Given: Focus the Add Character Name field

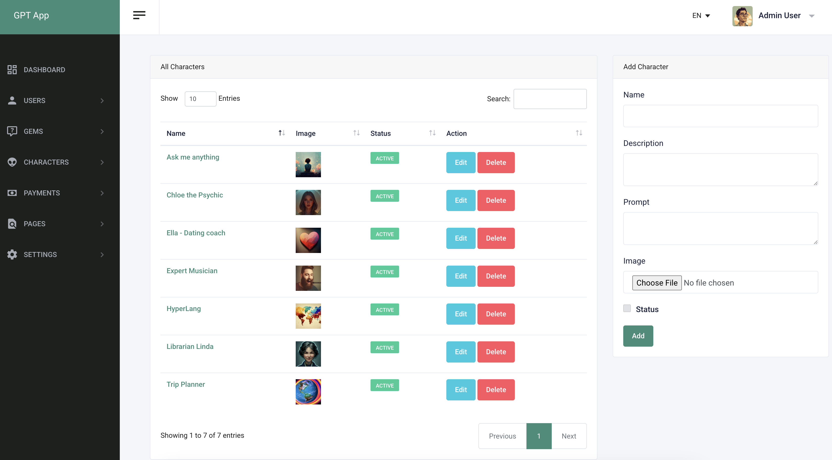Looking at the screenshot, I should 720,116.
